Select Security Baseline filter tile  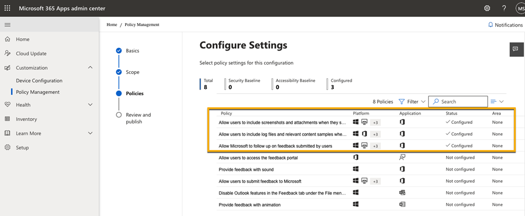[243, 84]
